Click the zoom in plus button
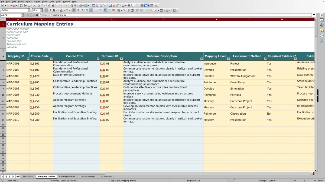 [x=315, y=181]
